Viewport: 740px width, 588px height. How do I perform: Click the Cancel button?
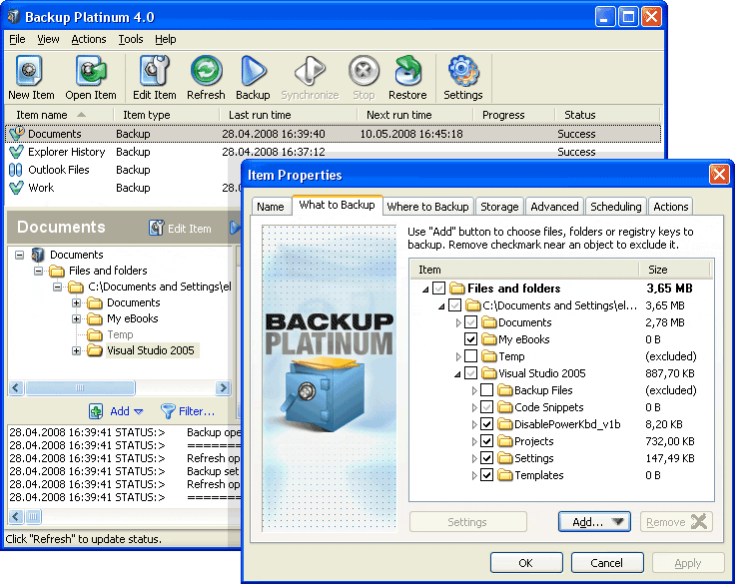[606, 563]
